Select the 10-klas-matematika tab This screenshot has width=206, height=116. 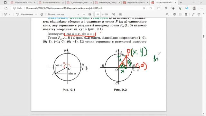tap(164, 3)
